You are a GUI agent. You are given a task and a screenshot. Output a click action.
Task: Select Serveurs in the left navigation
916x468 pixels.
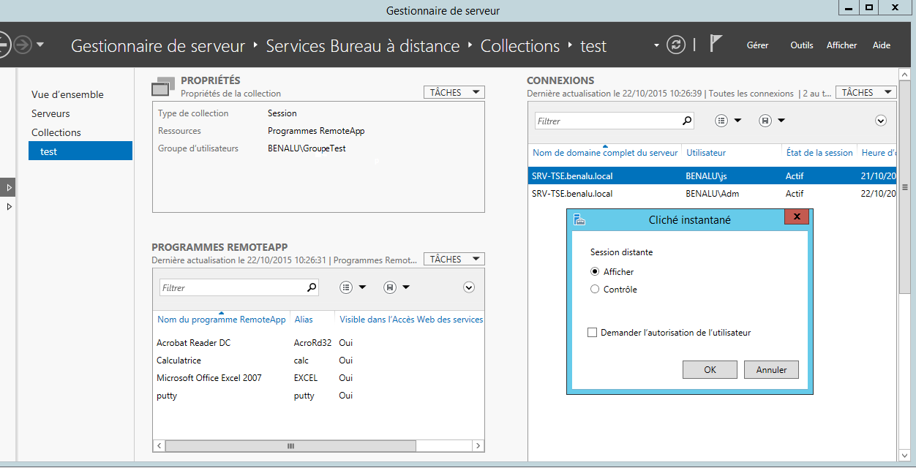(50, 113)
